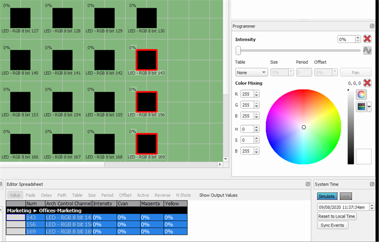This screenshot has height=242, width=379.
Task: Select LED fixture 143 in the grid
Action: click(x=147, y=59)
